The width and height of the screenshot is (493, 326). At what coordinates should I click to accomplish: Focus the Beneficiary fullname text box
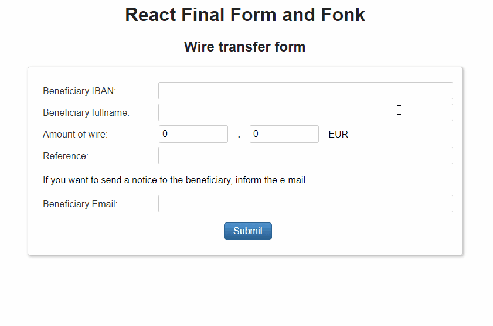[x=305, y=112]
